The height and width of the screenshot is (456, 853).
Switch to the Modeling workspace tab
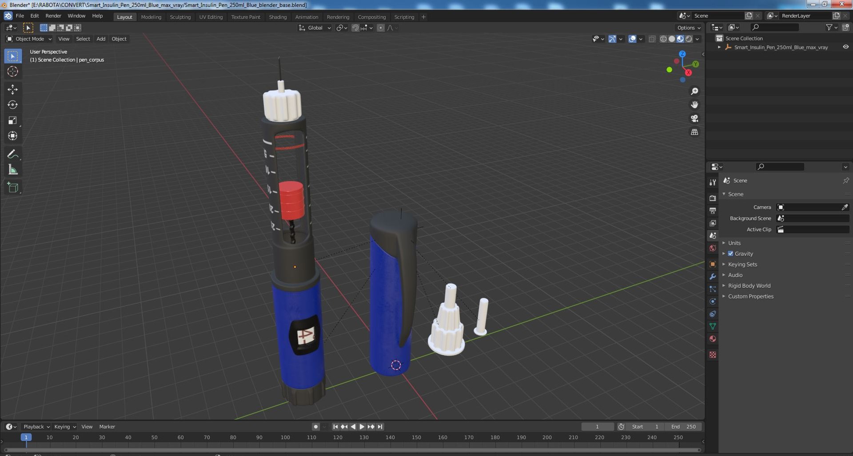tap(151, 17)
